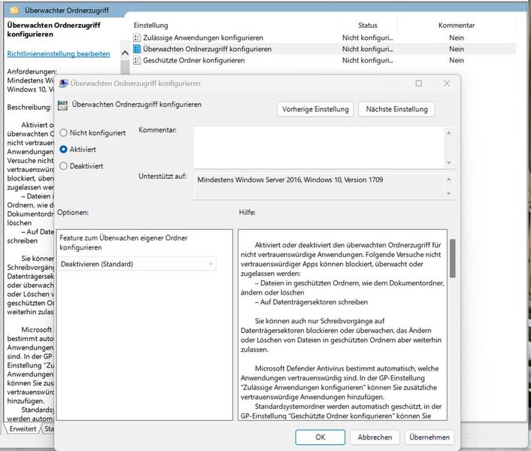
Task: Click the policy icon beside Zulässige Anwendungen konfigurieren
Action: point(137,38)
